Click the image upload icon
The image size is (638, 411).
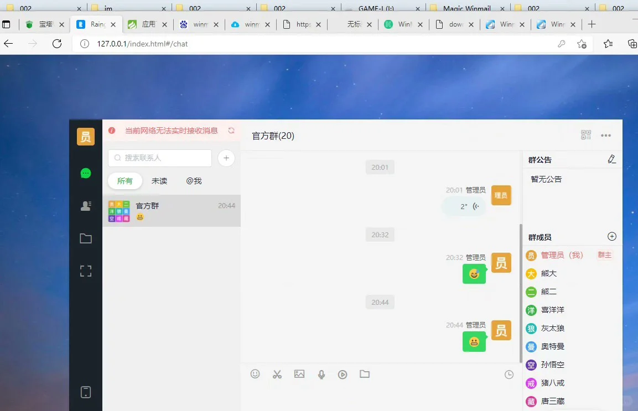pos(299,374)
